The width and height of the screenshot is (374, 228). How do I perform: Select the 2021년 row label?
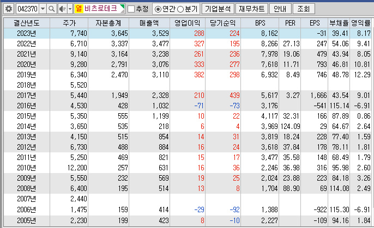tap(27, 54)
